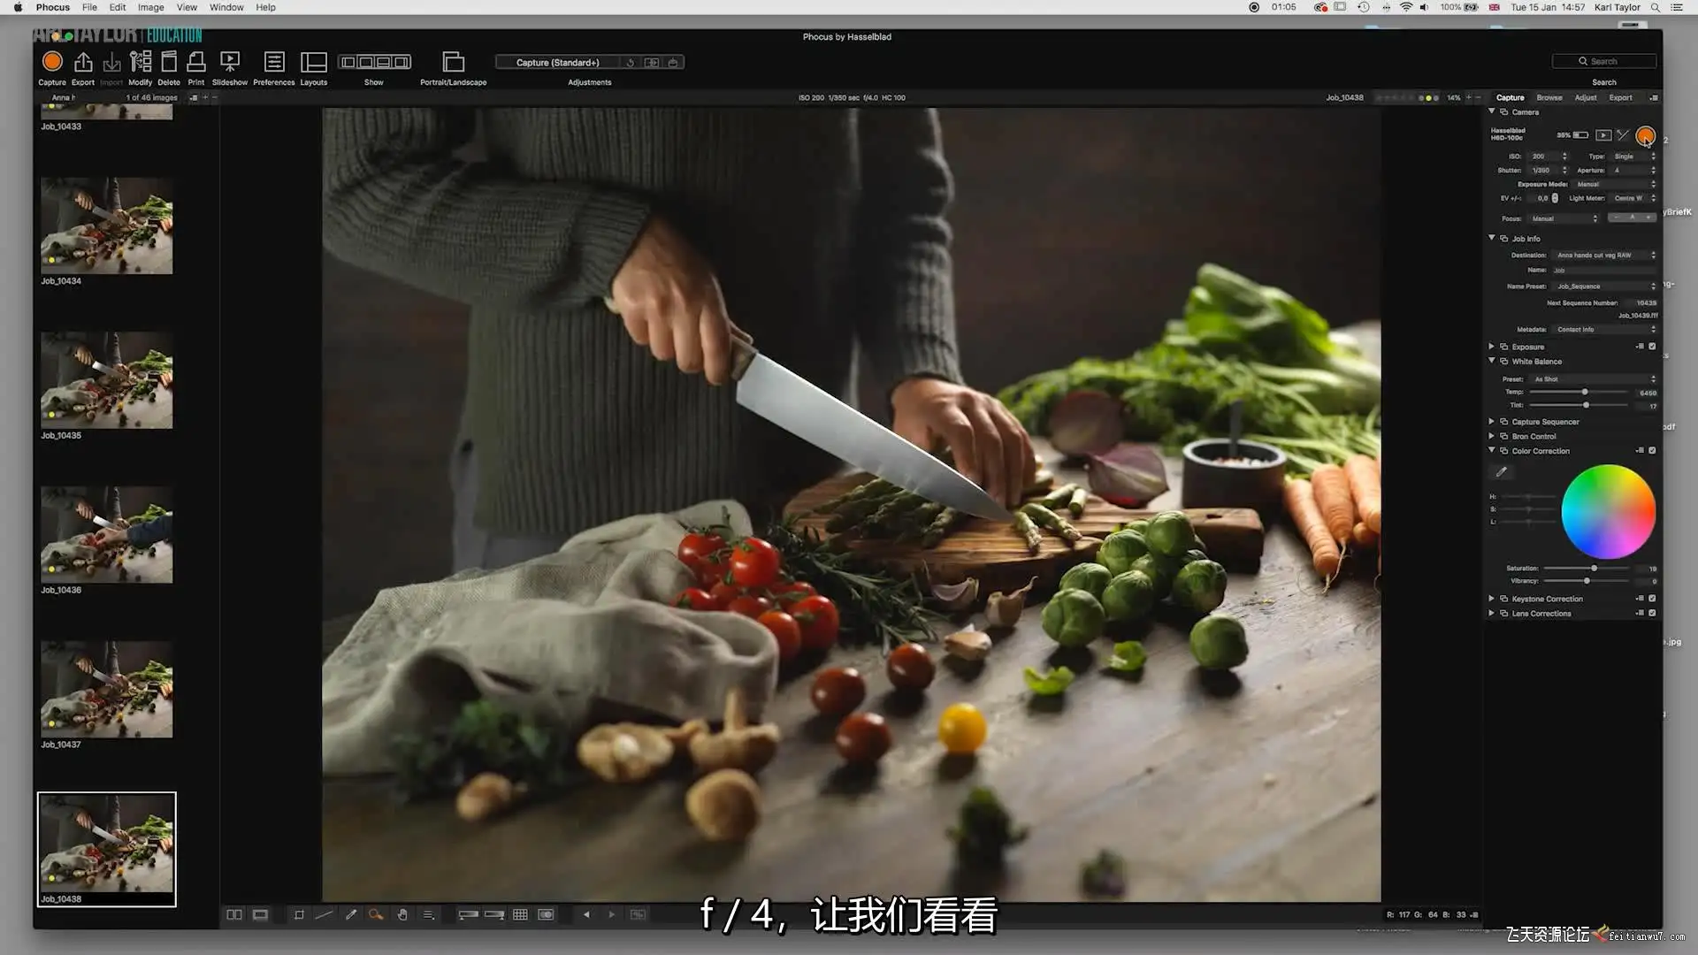Select the crop tool in bottom toolbar
Image resolution: width=1698 pixels, height=955 pixels.
pyautogui.click(x=299, y=915)
